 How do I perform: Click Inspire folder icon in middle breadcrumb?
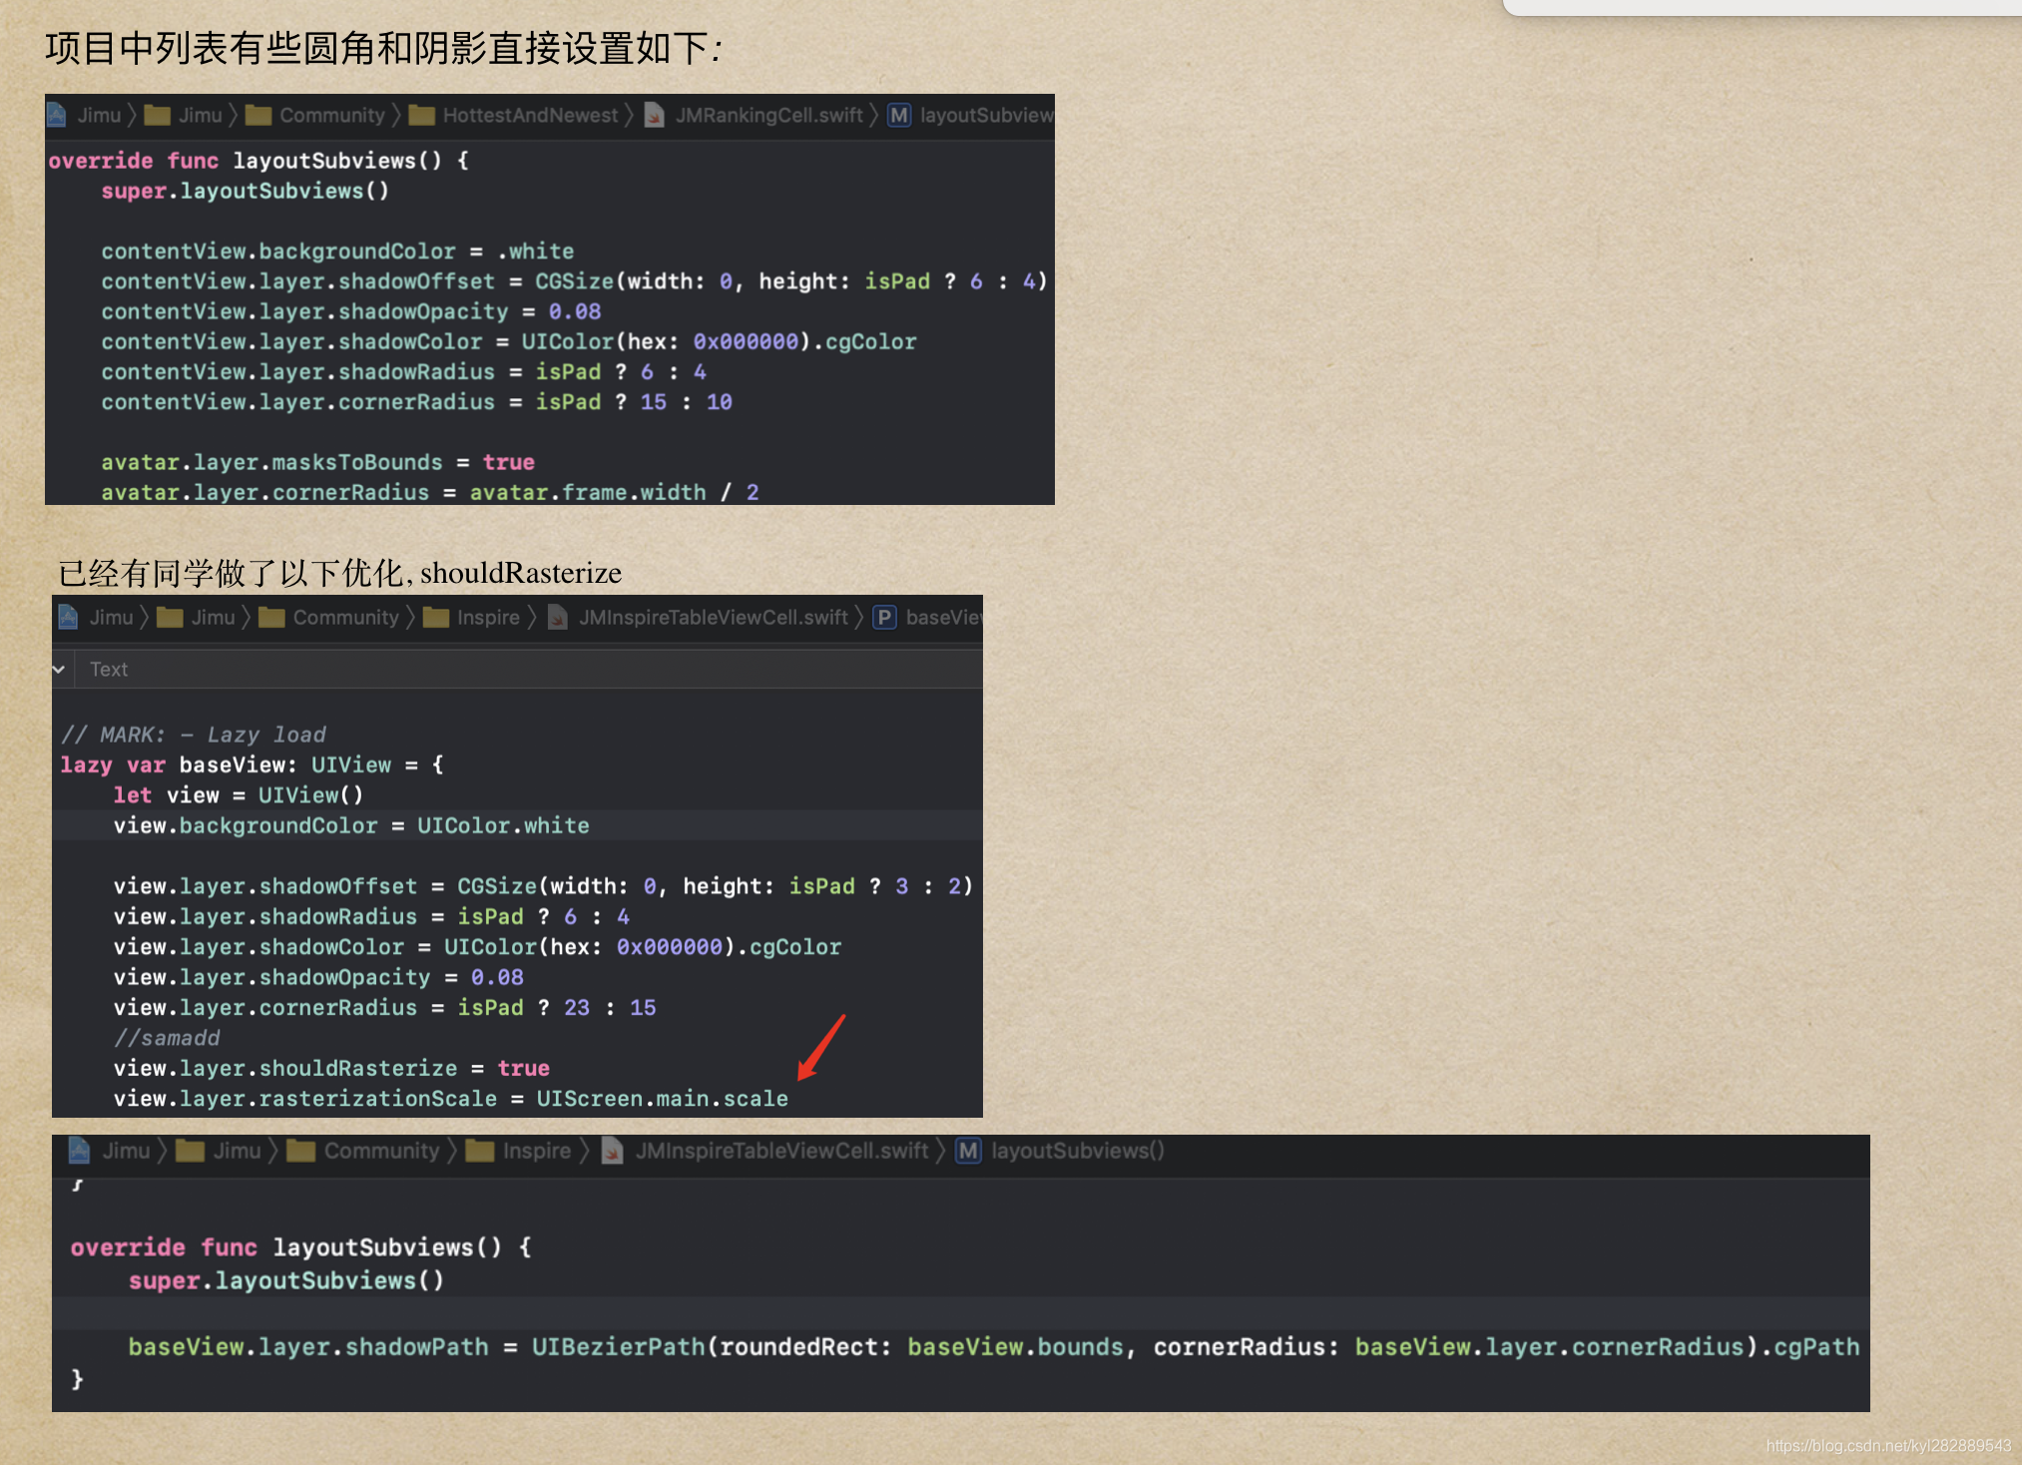[435, 618]
